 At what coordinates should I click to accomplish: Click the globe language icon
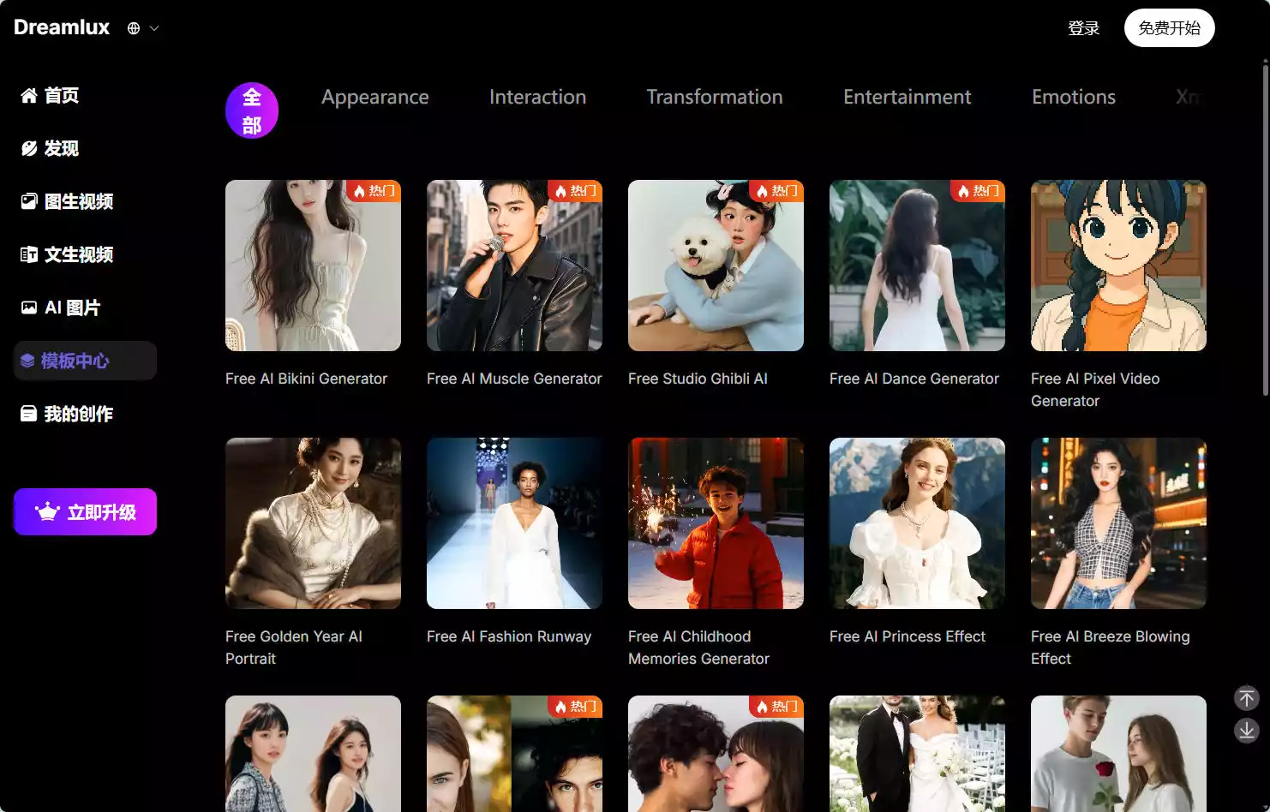[x=134, y=28]
